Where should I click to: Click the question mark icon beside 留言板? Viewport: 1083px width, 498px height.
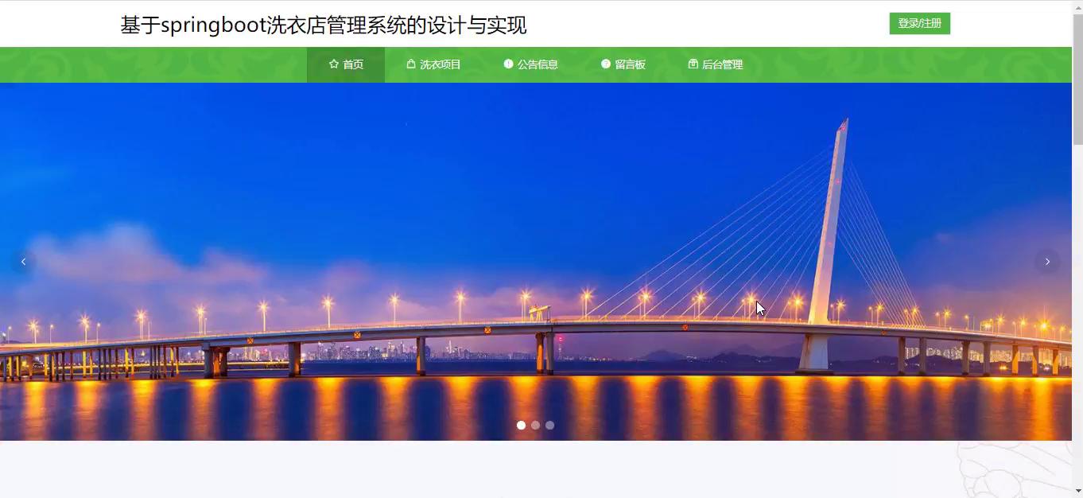tap(606, 64)
